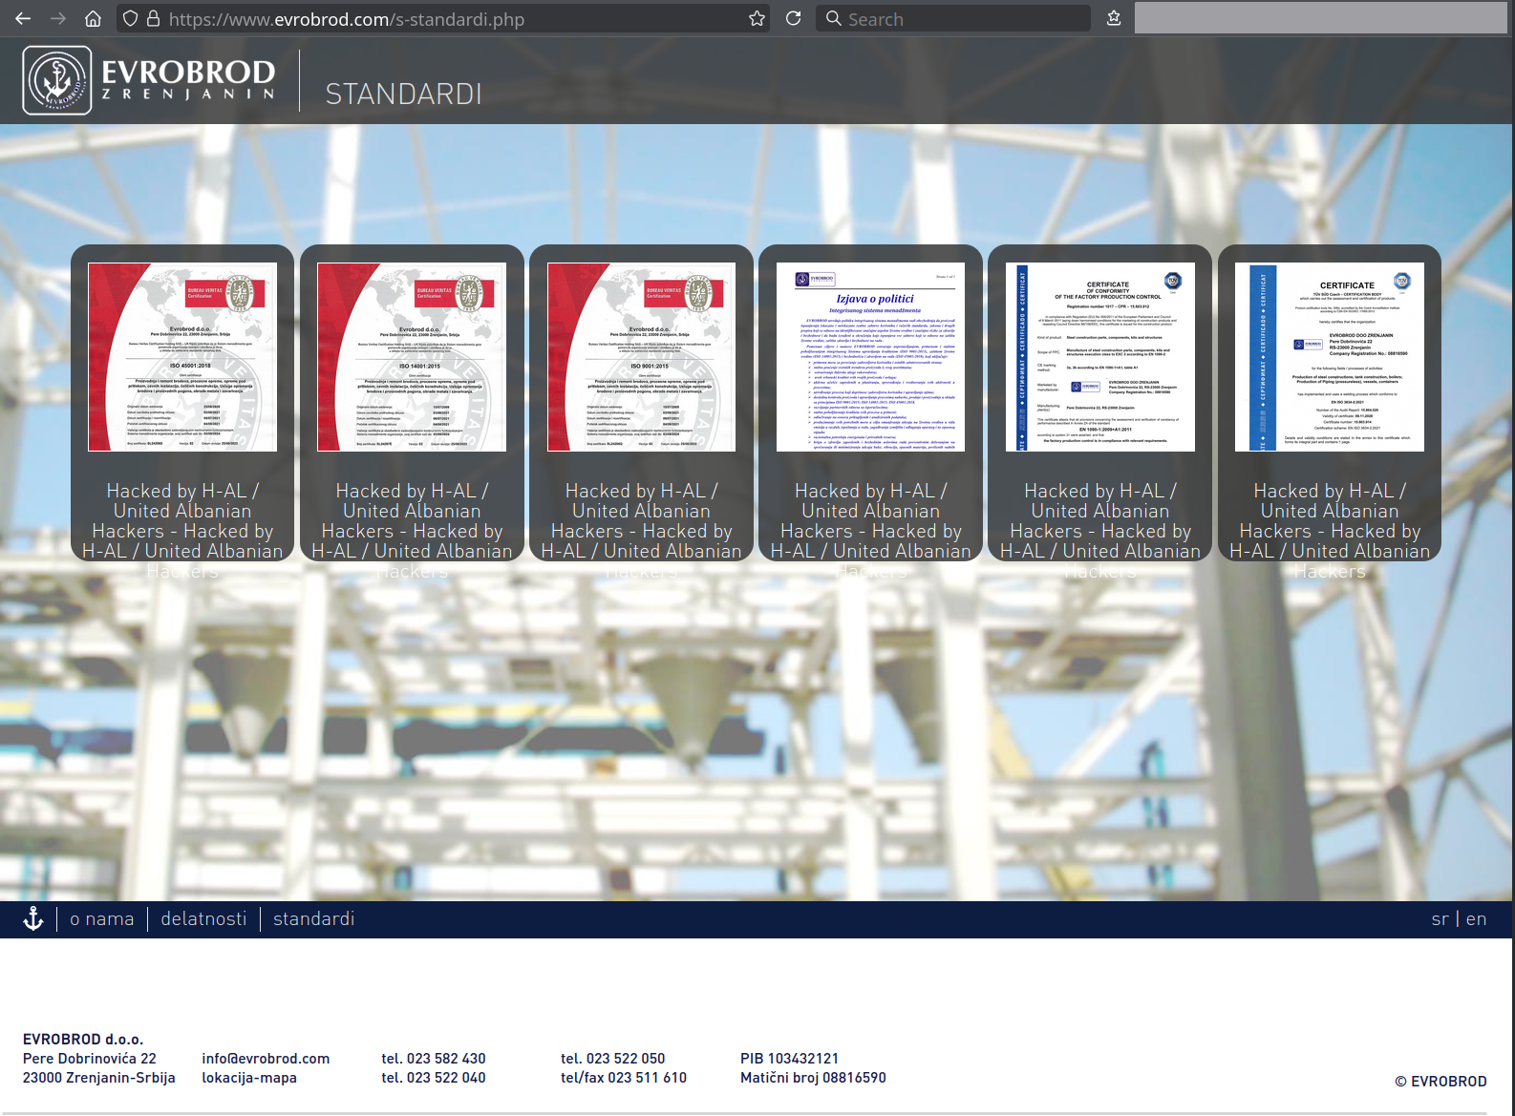The width and height of the screenshot is (1515, 1116).
Task: Open the 'Izjava o politici' document thumbnail
Action: coord(870,357)
